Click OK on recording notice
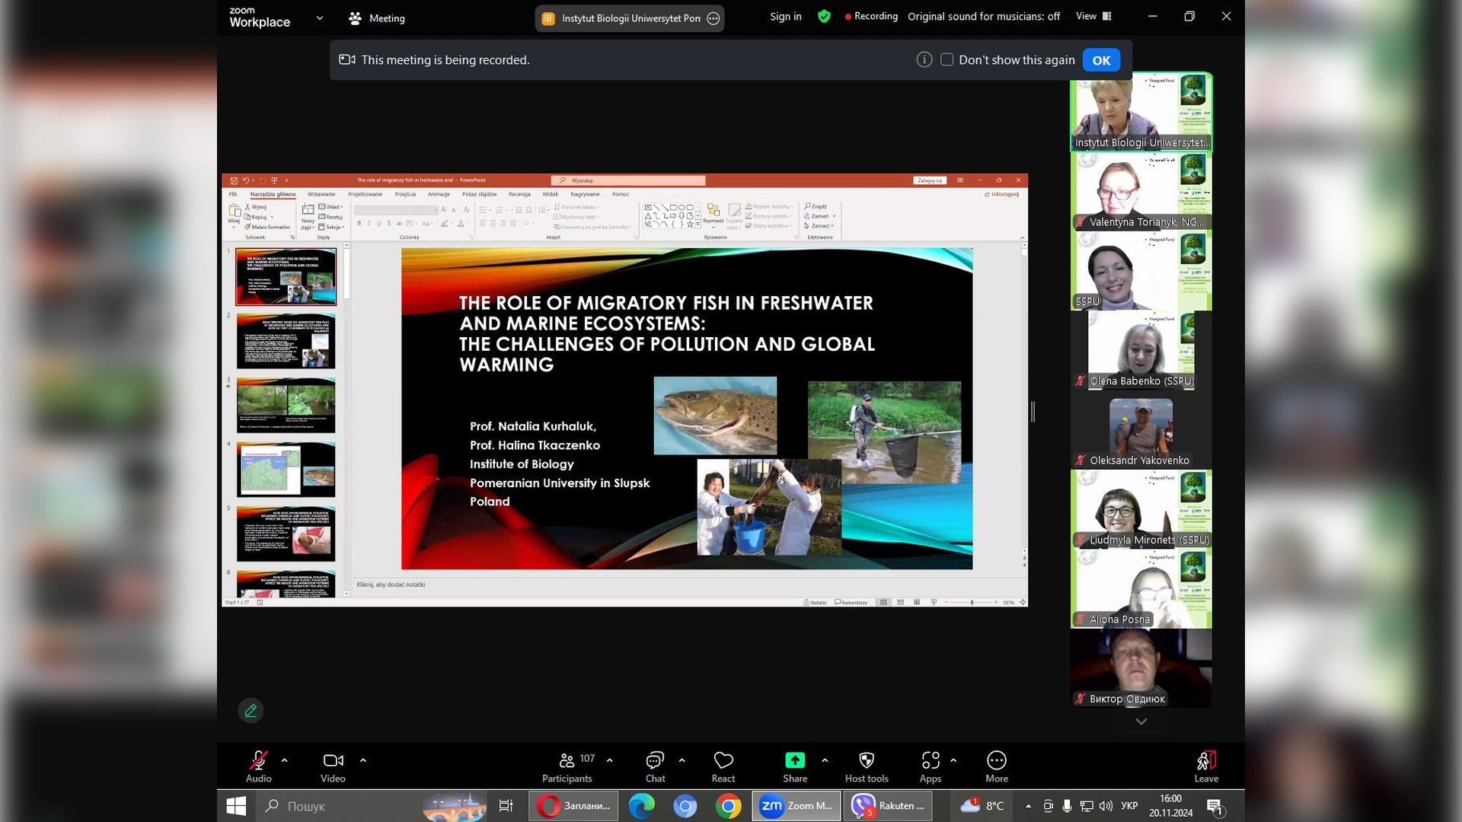This screenshot has width=1462, height=822. (1101, 60)
